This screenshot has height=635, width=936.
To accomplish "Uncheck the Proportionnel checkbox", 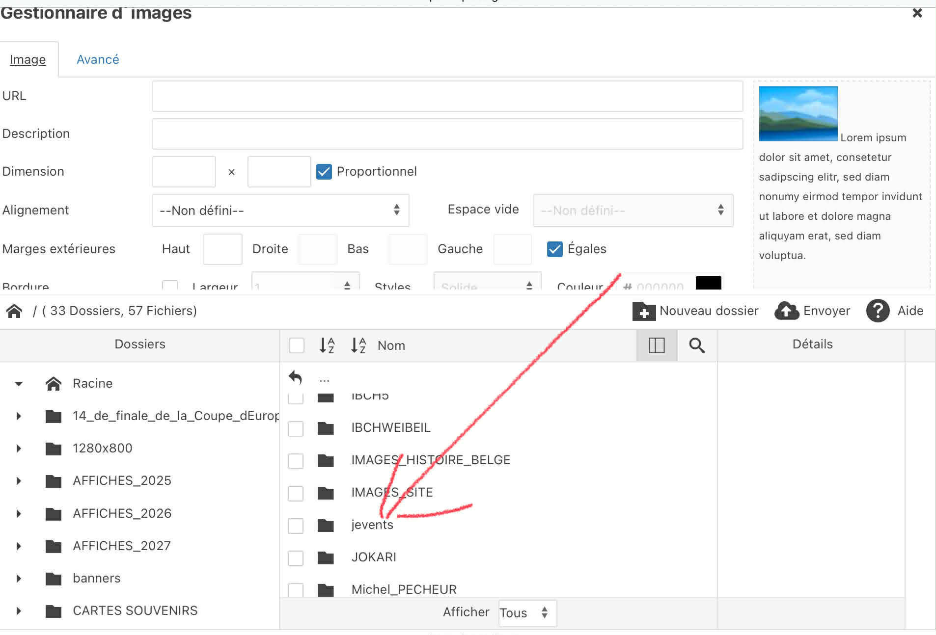I will click(x=324, y=172).
